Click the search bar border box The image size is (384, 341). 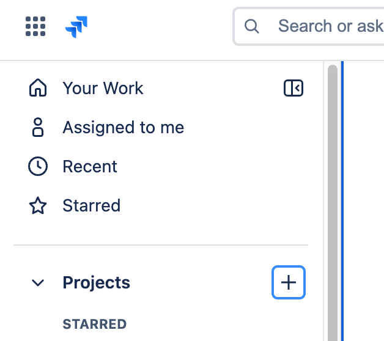point(308,26)
